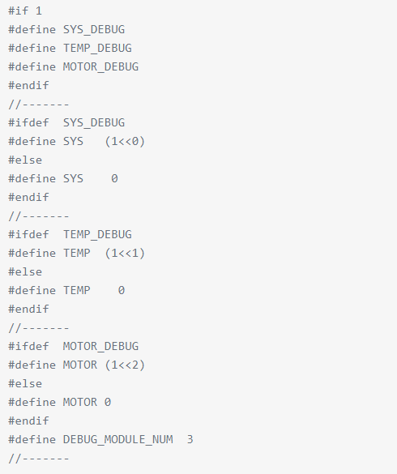This screenshot has width=397, height=474.
Task: Click the '#define TEMP 0' line
Action: 66,291
